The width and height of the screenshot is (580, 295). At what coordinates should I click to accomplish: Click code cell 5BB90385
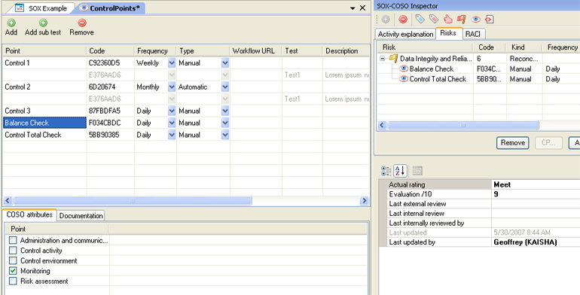111,135
